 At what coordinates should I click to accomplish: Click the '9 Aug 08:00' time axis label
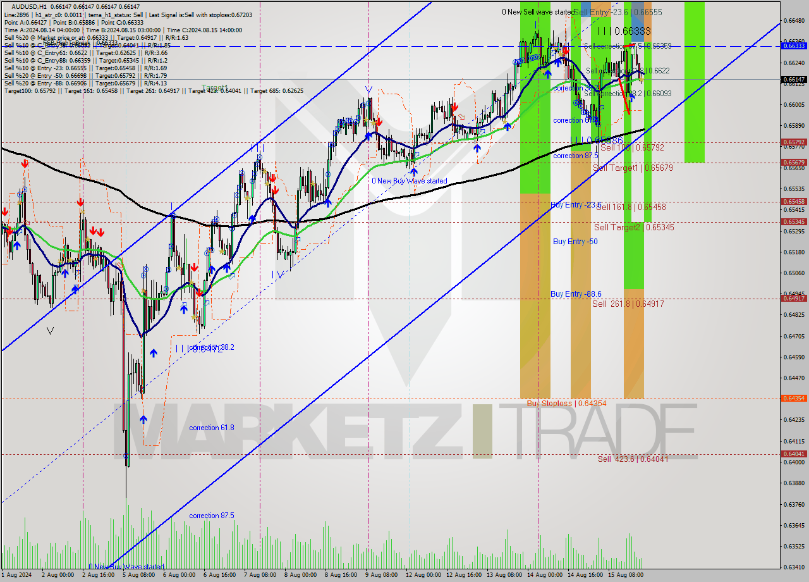(x=381, y=575)
